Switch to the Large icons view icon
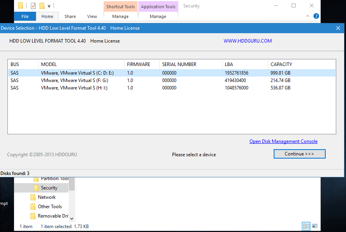This screenshot has width=346, height=232. pos(315,226)
